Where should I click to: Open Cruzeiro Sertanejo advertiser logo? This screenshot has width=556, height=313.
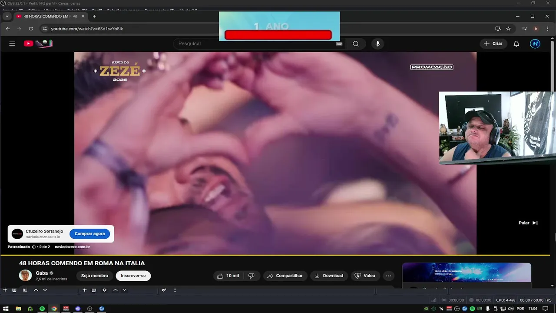17,234
